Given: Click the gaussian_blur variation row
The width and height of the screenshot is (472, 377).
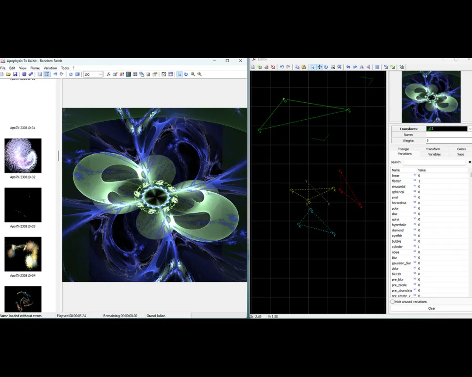Looking at the screenshot, I should pyautogui.click(x=430, y=263).
